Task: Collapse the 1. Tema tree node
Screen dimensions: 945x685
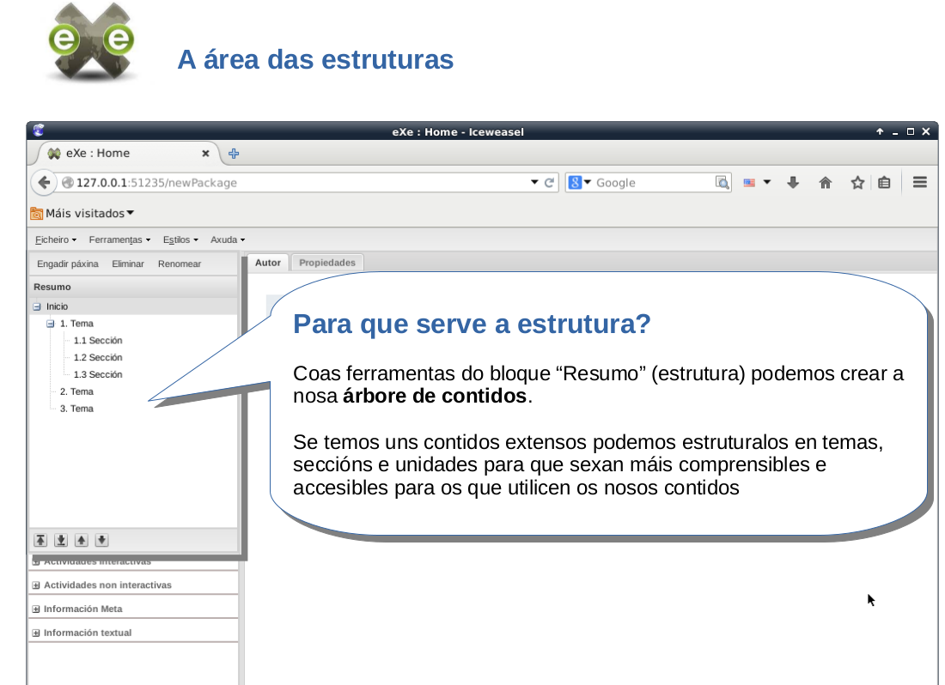Action: click(51, 324)
